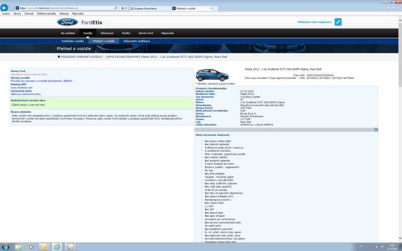
Task: Click the bookmark icon before POSLEDNÍ VYBRANÉ VOZIDLO
Action: (59, 57)
